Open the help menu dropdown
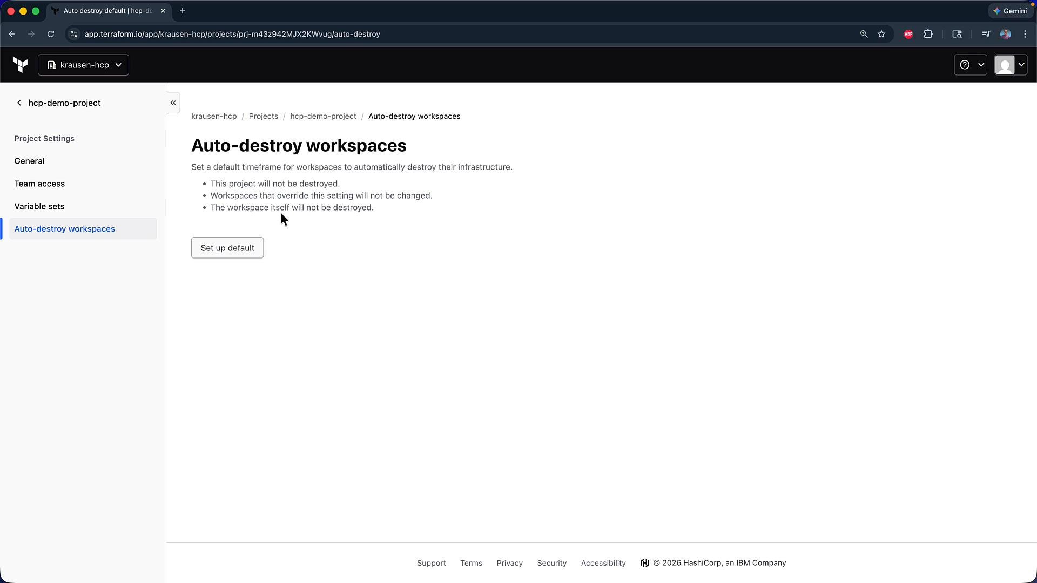Image resolution: width=1037 pixels, height=583 pixels. [970, 65]
